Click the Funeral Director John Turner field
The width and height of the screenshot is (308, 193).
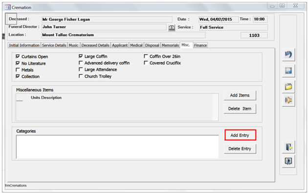104,27
